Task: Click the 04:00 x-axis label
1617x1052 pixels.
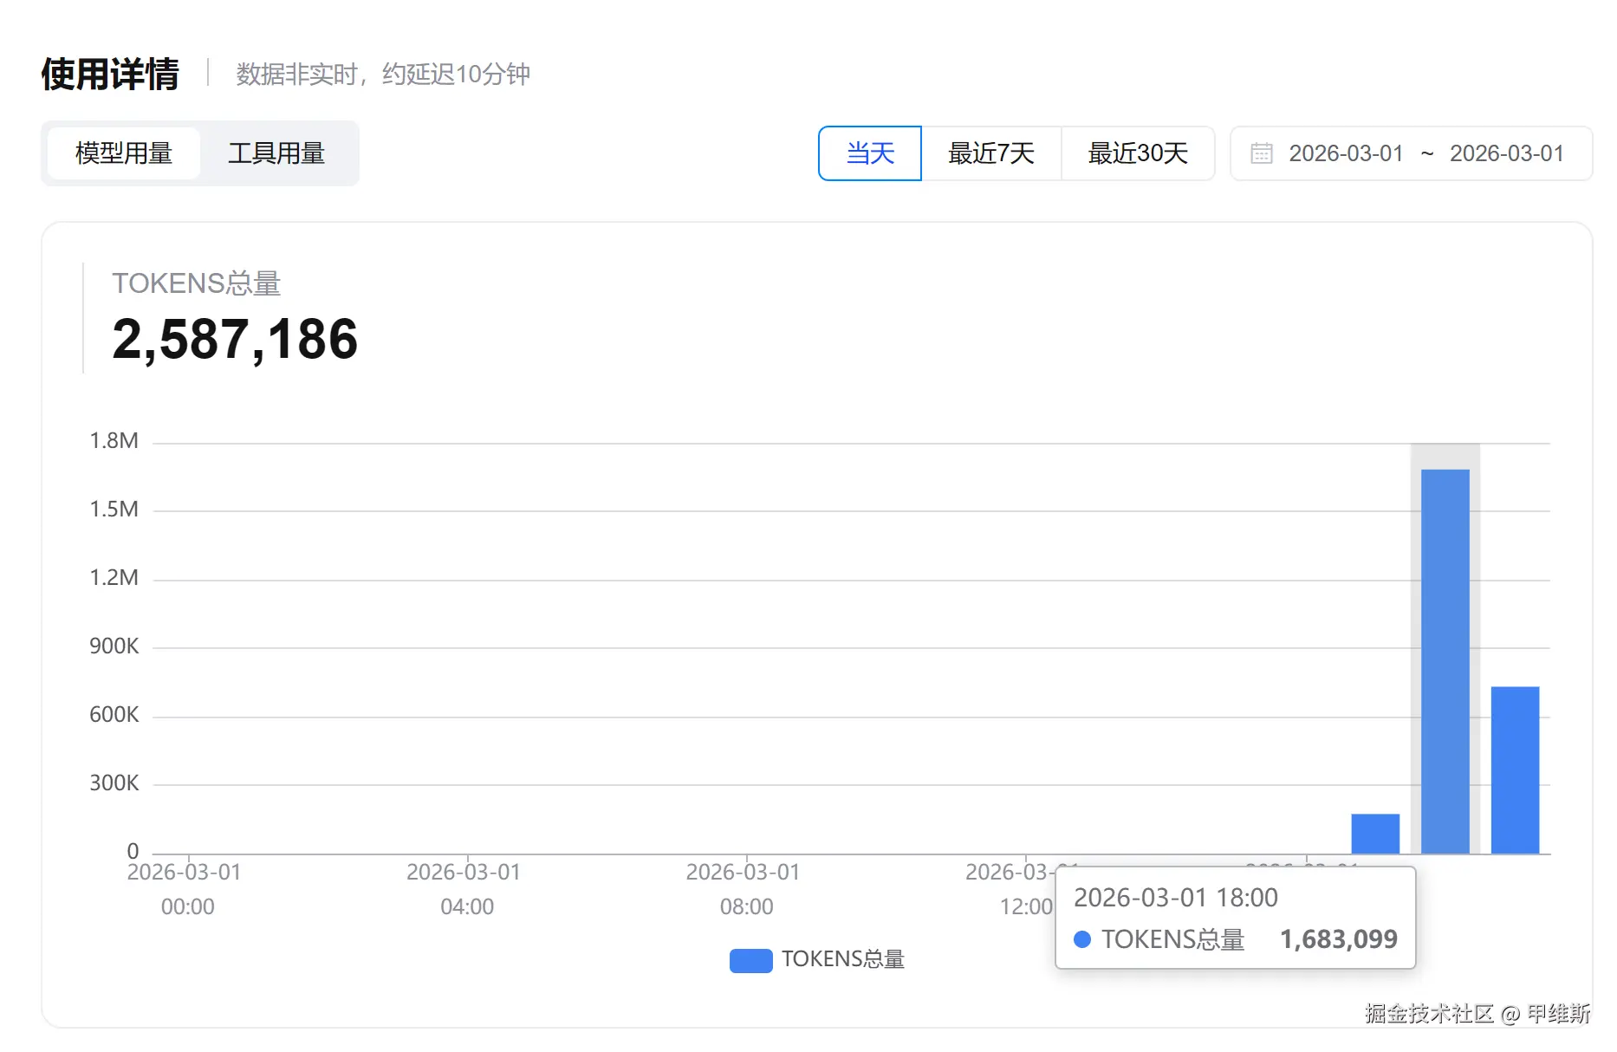Action: pyautogui.click(x=467, y=907)
